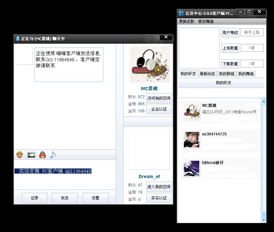Click the Dream_of blank avatar
274x232 pixels.
150,150
